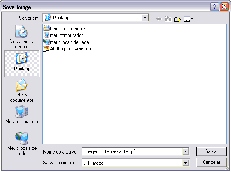Image resolution: width=231 pixels, height=172 pixels.
Task: Select Meus documentos in the file list
Action: click(64, 28)
